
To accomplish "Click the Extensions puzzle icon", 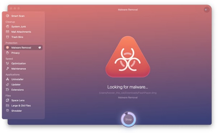I will click(x=8, y=90).
